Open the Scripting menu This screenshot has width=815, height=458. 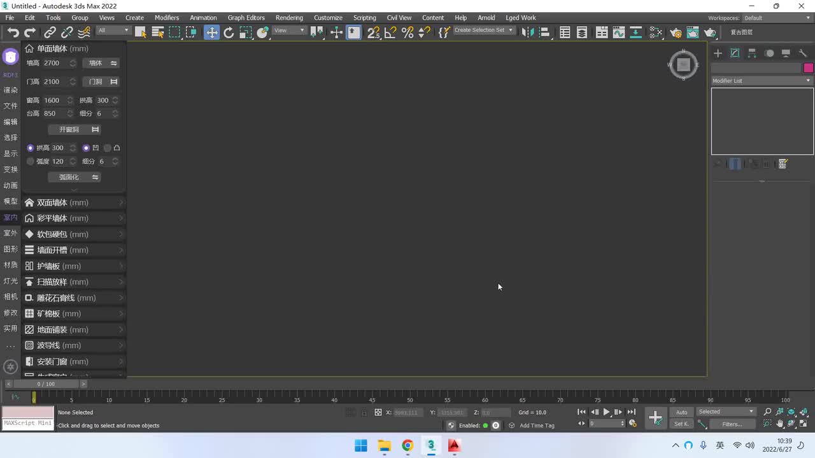pyautogui.click(x=364, y=18)
